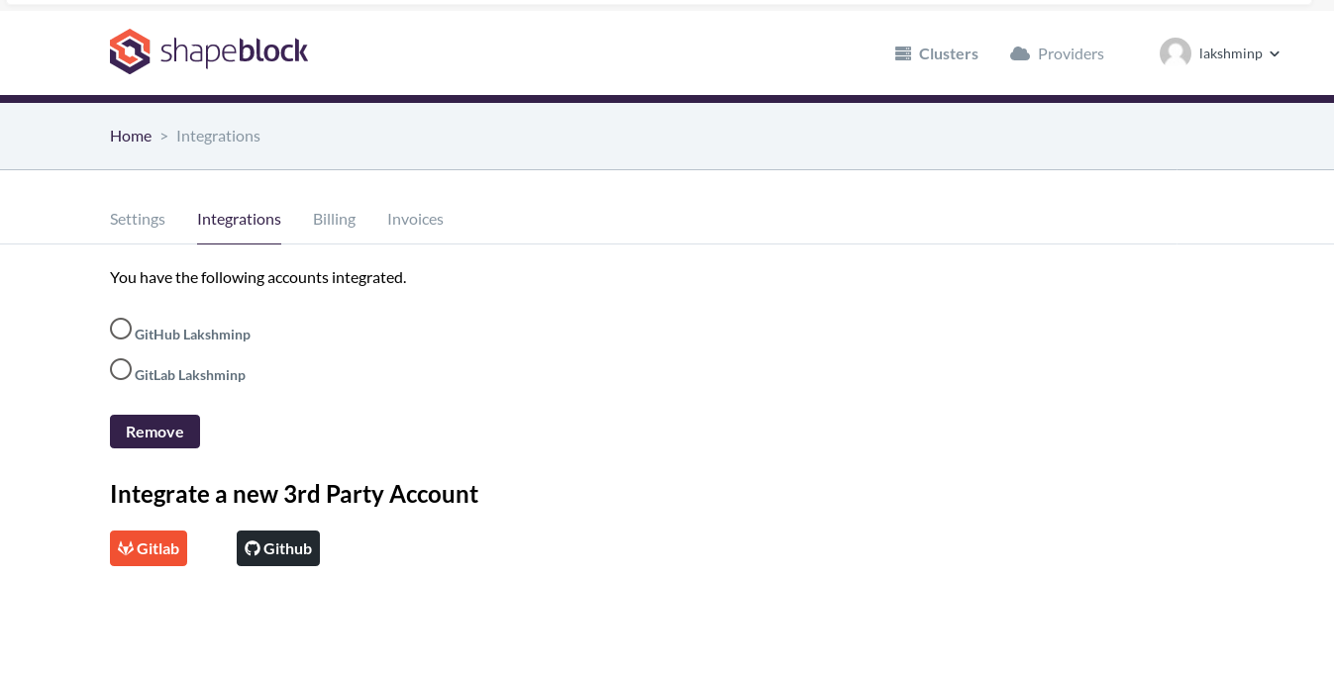The width and height of the screenshot is (1334, 676).
Task: Click the Shapeblock hexagon logo icon
Action: point(130,51)
